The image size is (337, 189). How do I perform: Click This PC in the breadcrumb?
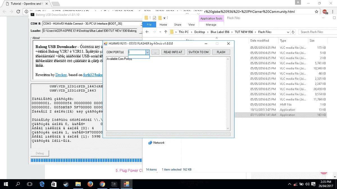point(184,32)
